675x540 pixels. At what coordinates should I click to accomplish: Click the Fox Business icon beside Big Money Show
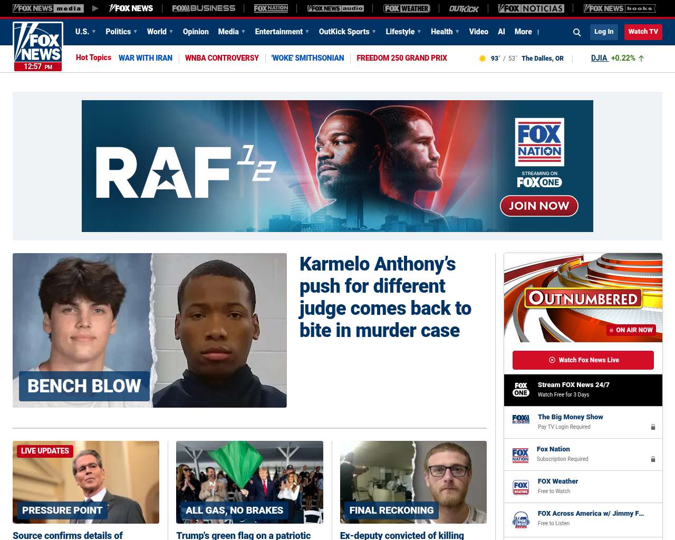click(521, 419)
